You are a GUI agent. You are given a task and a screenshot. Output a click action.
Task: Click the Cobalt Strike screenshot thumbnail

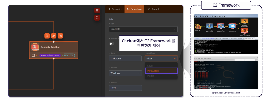click(226, 34)
